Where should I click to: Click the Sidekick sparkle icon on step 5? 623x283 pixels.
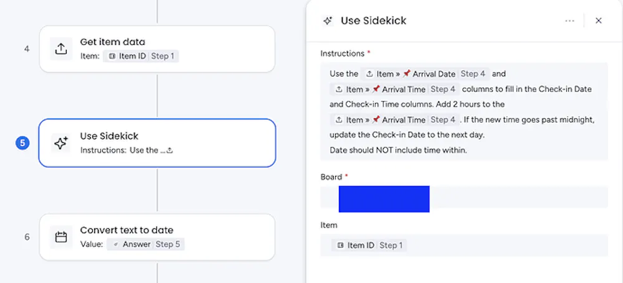(x=61, y=143)
